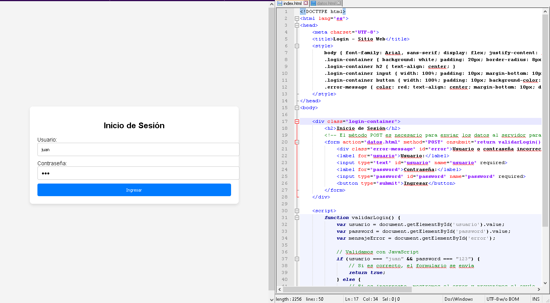
Task: Collapse the style block fold on line 6
Action: (x=297, y=46)
